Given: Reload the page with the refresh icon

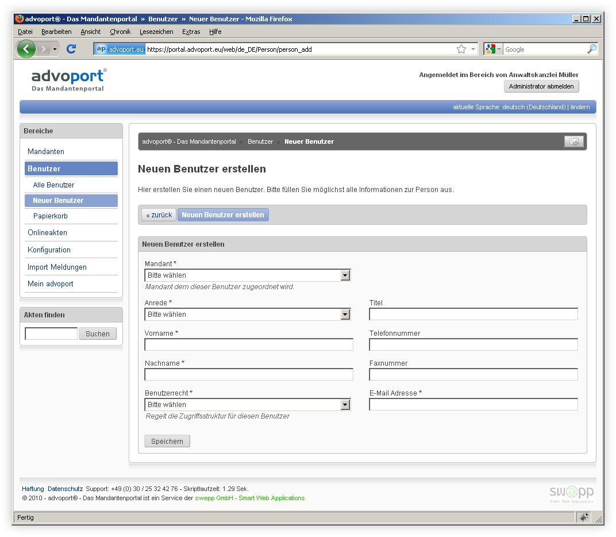Looking at the screenshot, I should click(71, 49).
